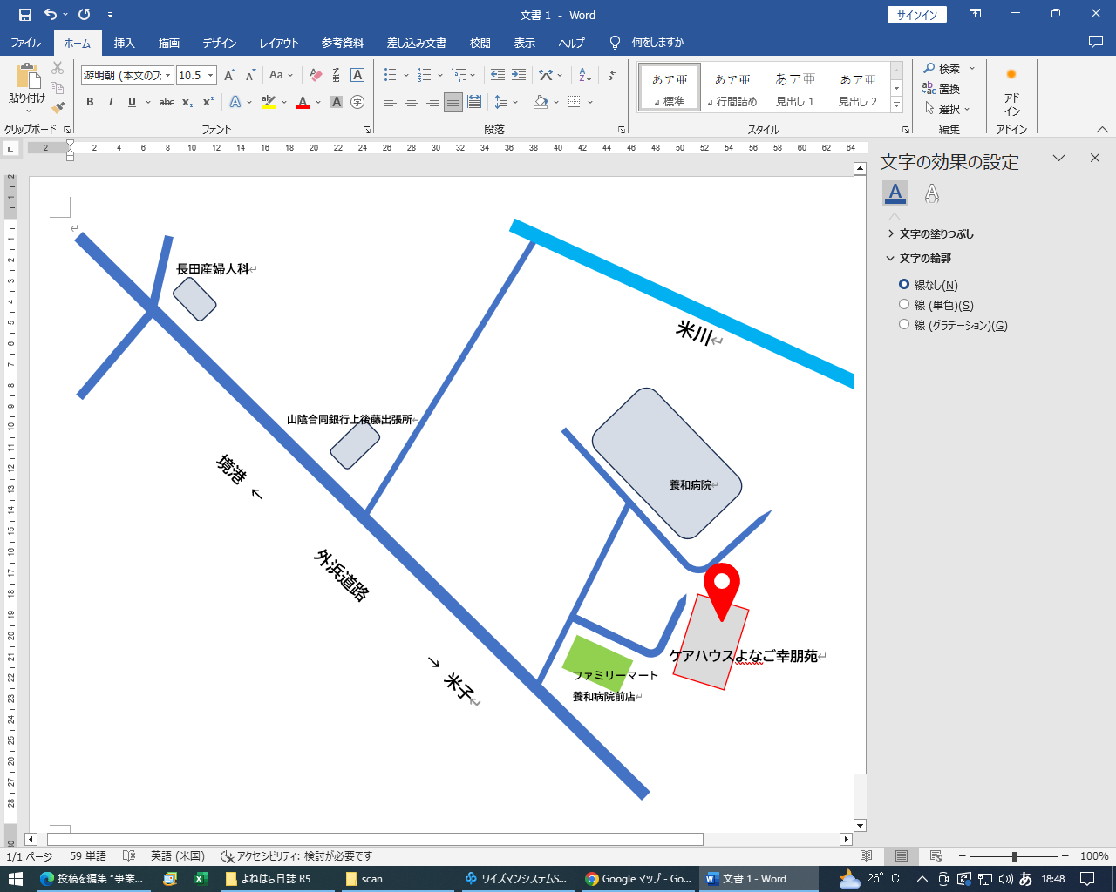Undo the last action

[x=51, y=15]
